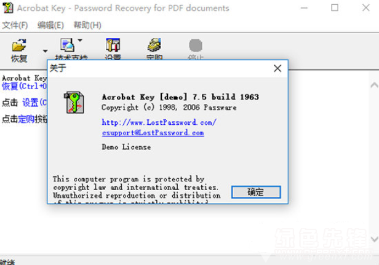This screenshot has width=379, height=265.
Task: Click the blue 恢复(Ctrl+O) link
Action: [24, 86]
